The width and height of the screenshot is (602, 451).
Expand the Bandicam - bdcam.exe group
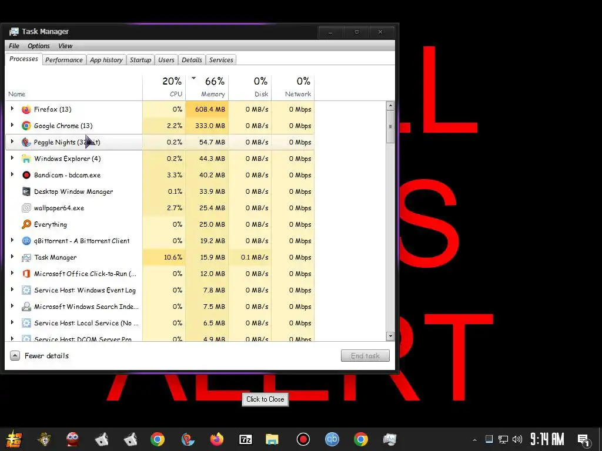coord(12,174)
